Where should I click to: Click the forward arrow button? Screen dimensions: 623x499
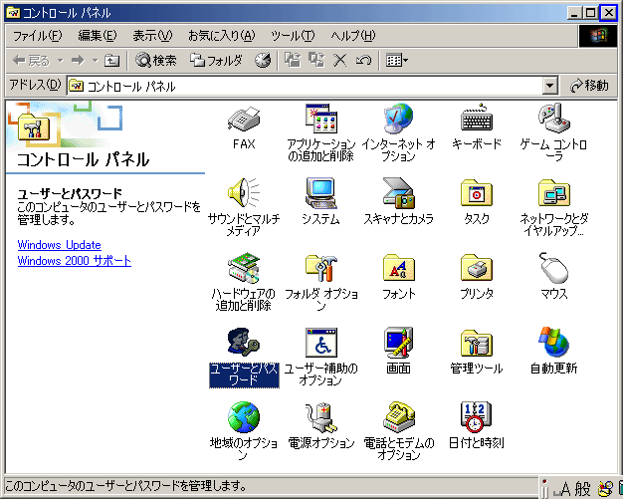point(78,61)
